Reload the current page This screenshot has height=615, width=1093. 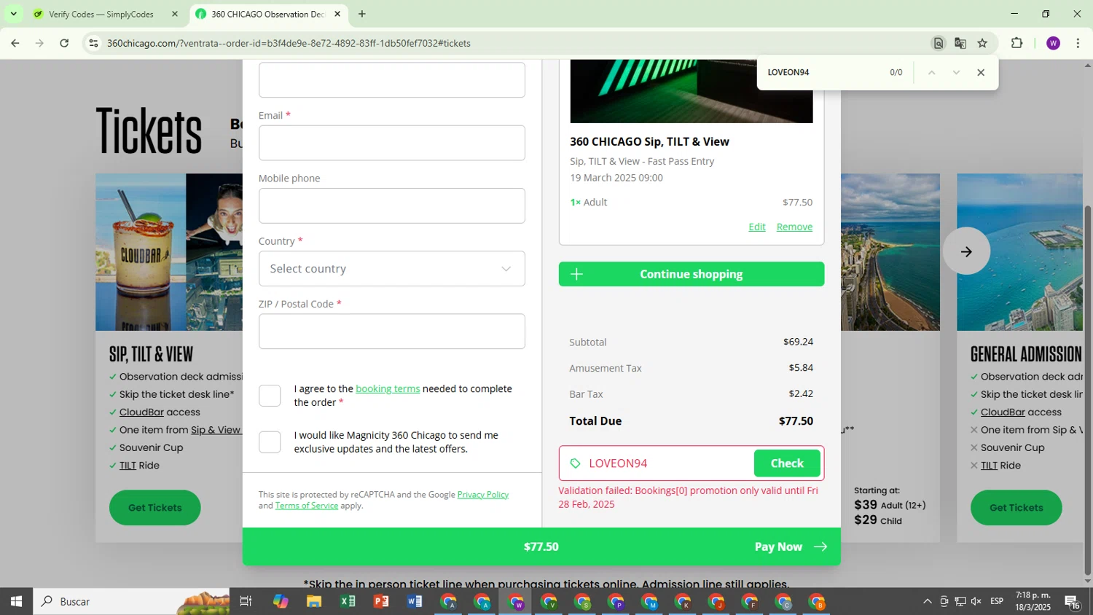click(64, 43)
